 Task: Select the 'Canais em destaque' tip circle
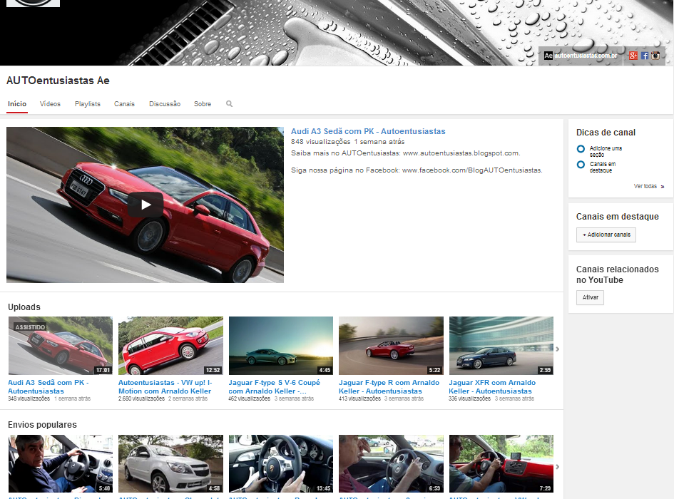click(581, 165)
